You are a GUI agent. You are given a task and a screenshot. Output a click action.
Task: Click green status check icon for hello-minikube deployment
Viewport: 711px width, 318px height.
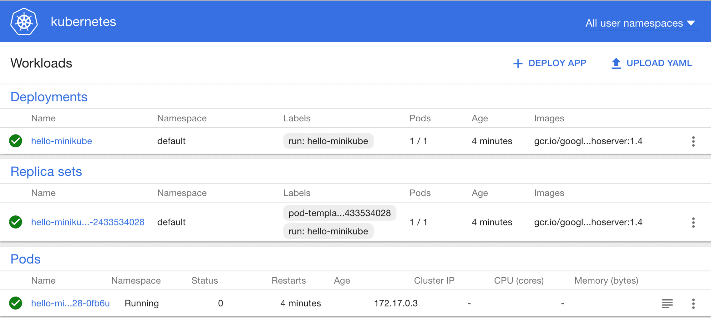[x=16, y=141]
